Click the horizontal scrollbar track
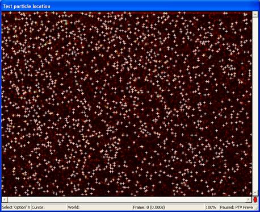 (x=127, y=199)
